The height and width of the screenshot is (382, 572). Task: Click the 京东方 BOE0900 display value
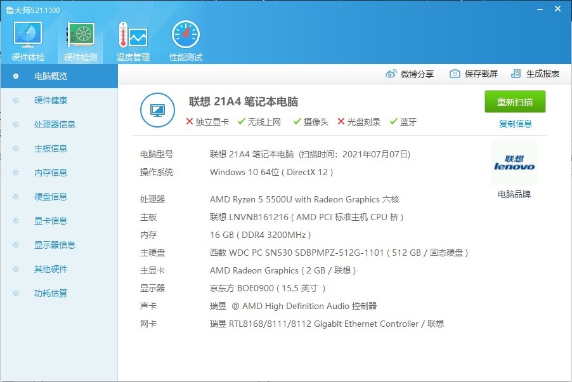tap(268, 288)
